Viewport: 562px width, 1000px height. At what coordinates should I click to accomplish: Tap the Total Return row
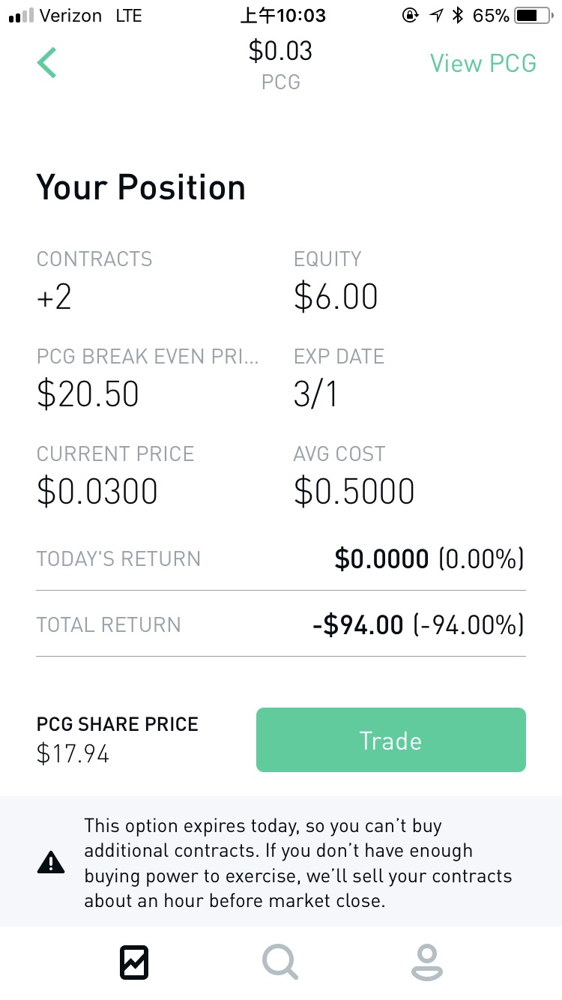click(x=280, y=624)
